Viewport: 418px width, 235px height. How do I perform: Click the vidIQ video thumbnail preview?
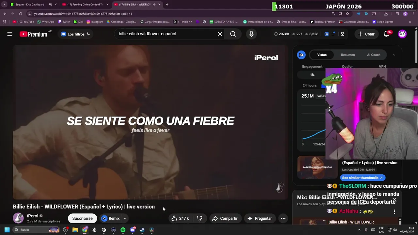[317, 167]
